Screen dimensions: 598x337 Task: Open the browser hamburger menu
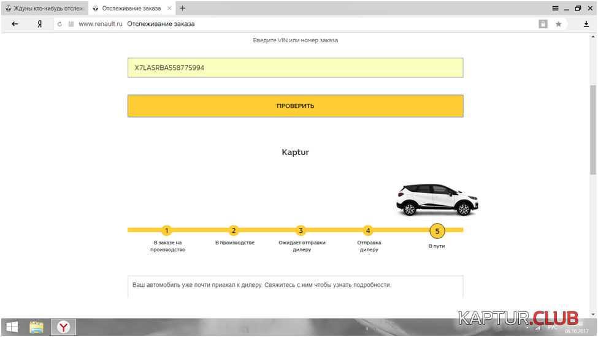[555, 8]
